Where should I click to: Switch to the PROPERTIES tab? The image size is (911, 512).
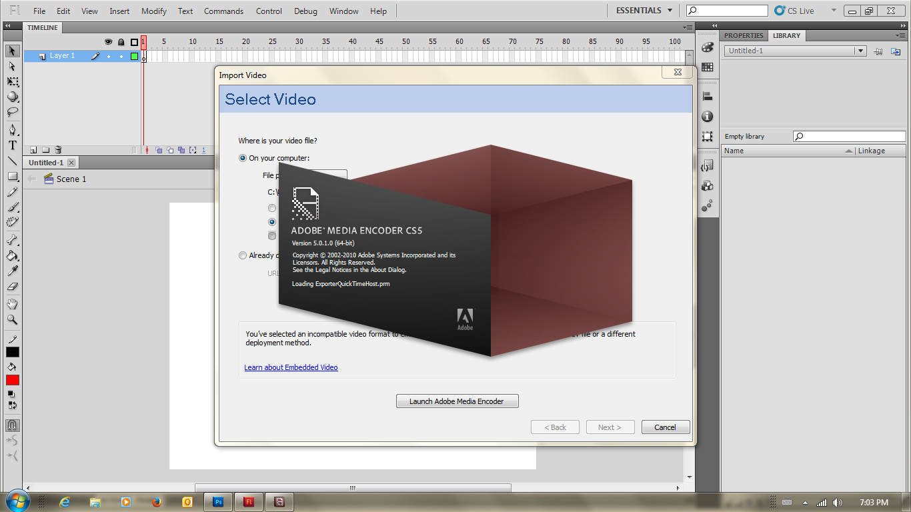coord(744,35)
